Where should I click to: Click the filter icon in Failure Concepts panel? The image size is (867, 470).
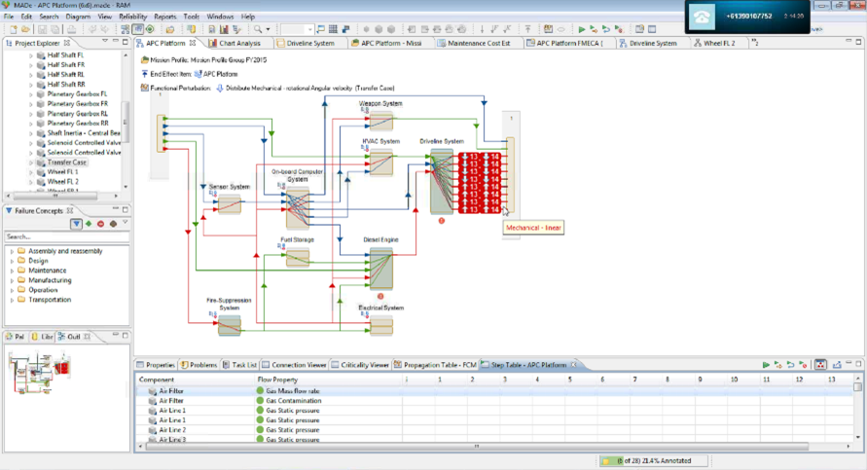click(76, 224)
